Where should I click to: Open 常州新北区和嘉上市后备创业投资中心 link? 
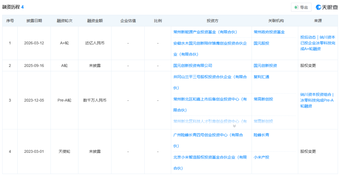tap(210, 105)
